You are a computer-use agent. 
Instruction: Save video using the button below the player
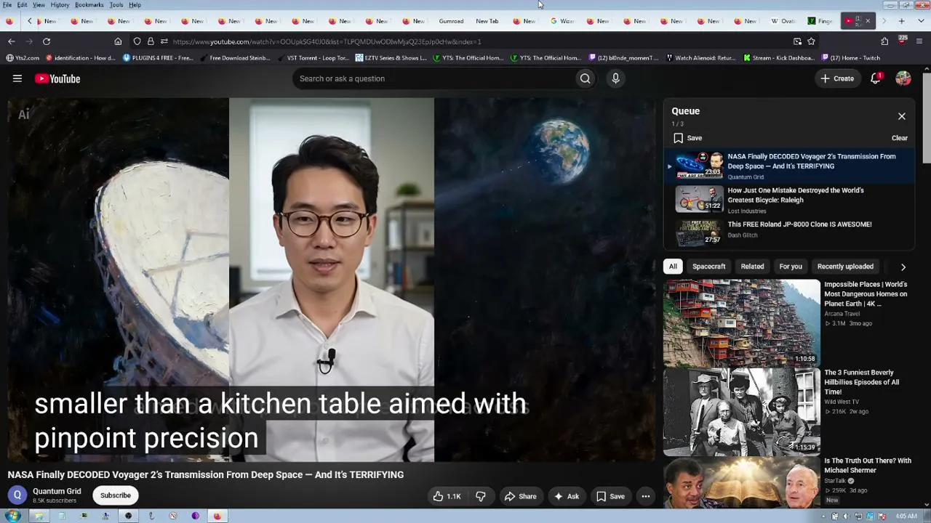[x=611, y=496]
